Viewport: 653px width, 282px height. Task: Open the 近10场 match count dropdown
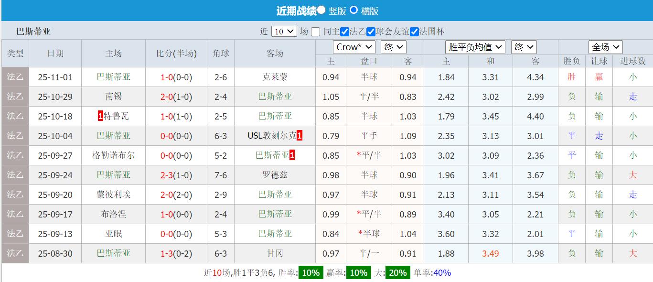[284, 32]
